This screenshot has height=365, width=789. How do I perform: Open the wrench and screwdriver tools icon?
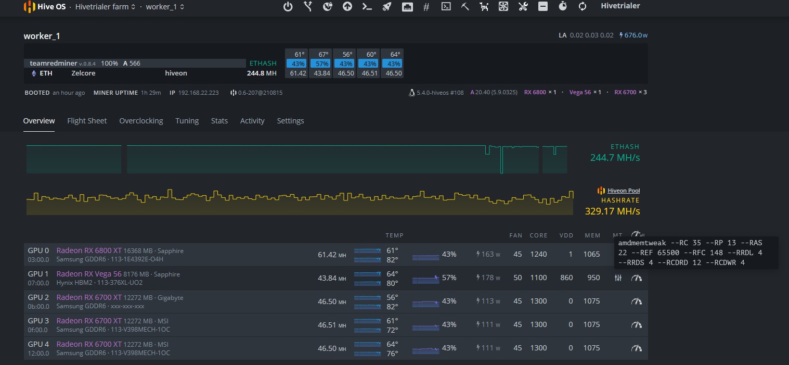tap(523, 7)
